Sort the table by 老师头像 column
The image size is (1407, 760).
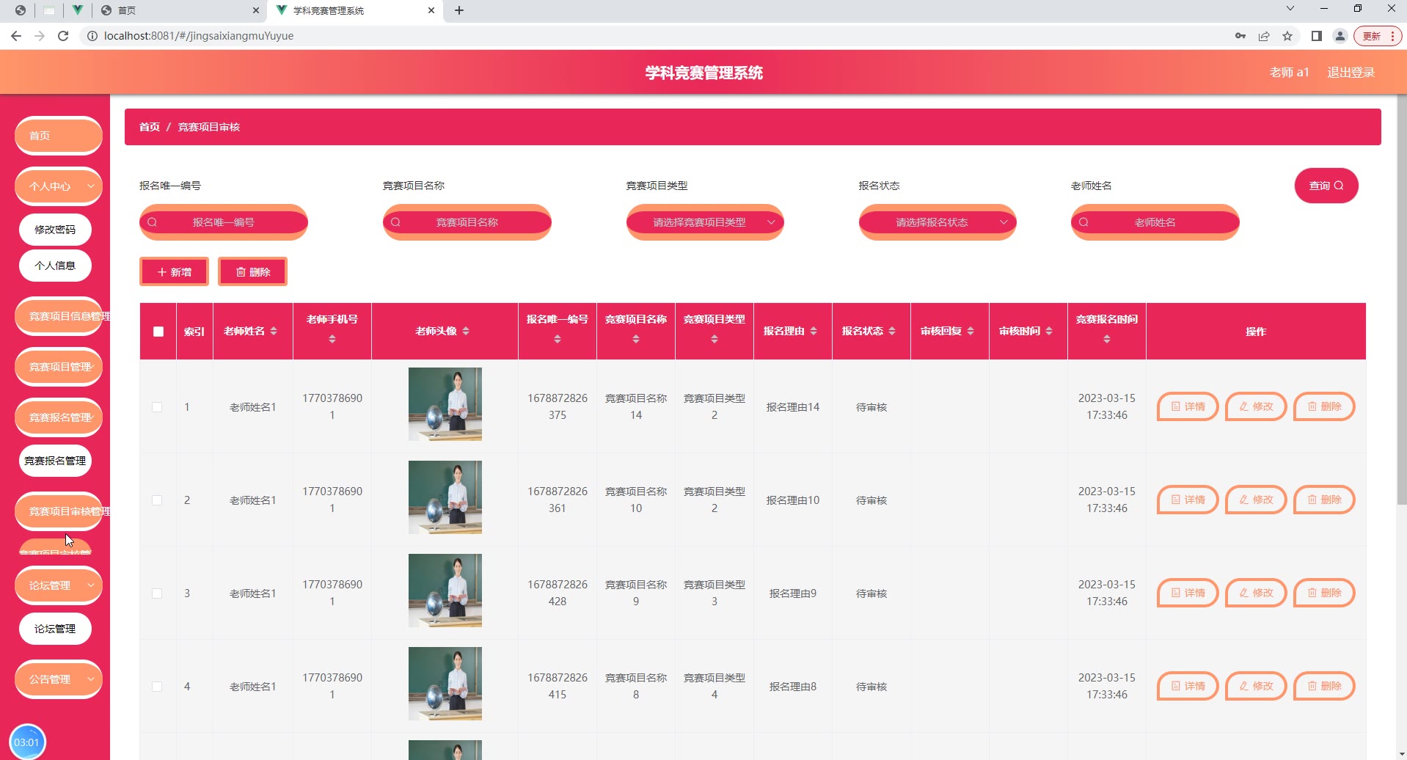click(466, 332)
